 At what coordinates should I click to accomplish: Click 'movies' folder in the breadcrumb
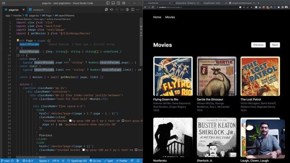(x=17, y=15)
